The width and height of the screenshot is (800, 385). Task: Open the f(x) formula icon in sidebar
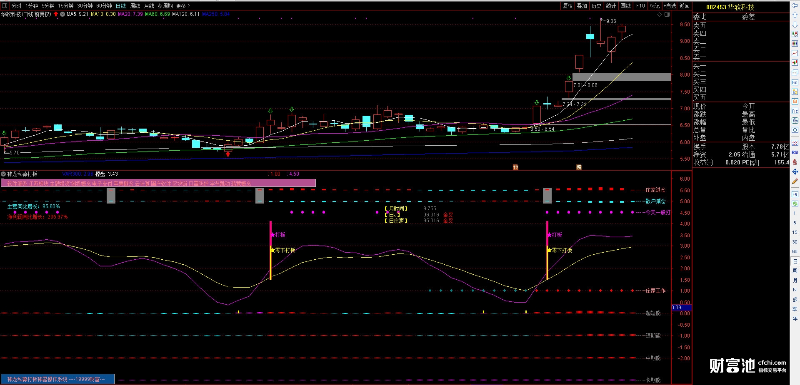point(795,121)
